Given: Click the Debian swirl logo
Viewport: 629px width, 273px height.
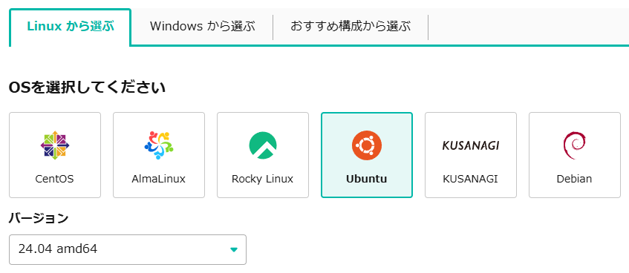Looking at the screenshot, I should (575, 145).
